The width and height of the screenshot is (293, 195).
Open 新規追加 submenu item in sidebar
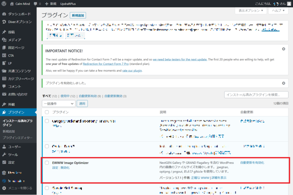[x=8, y=131]
